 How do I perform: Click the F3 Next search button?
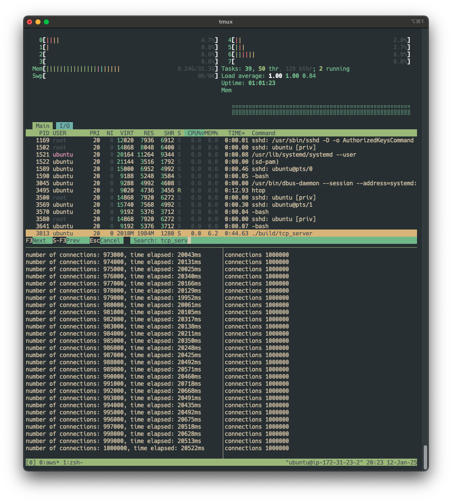tap(36, 240)
